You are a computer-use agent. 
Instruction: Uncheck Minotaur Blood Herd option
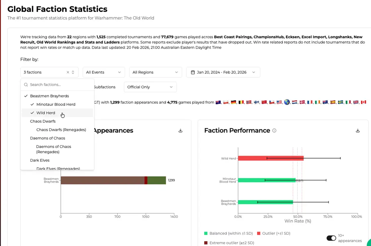pyautogui.click(x=57, y=104)
